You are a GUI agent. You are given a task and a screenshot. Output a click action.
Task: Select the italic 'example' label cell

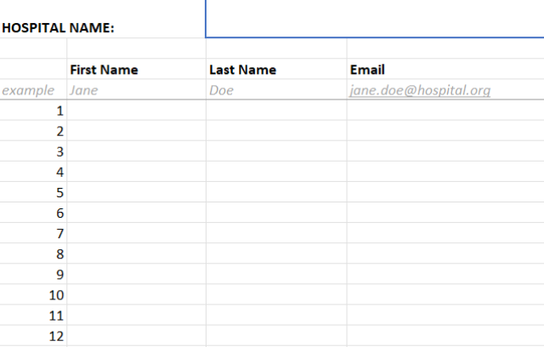pyautogui.click(x=33, y=89)
